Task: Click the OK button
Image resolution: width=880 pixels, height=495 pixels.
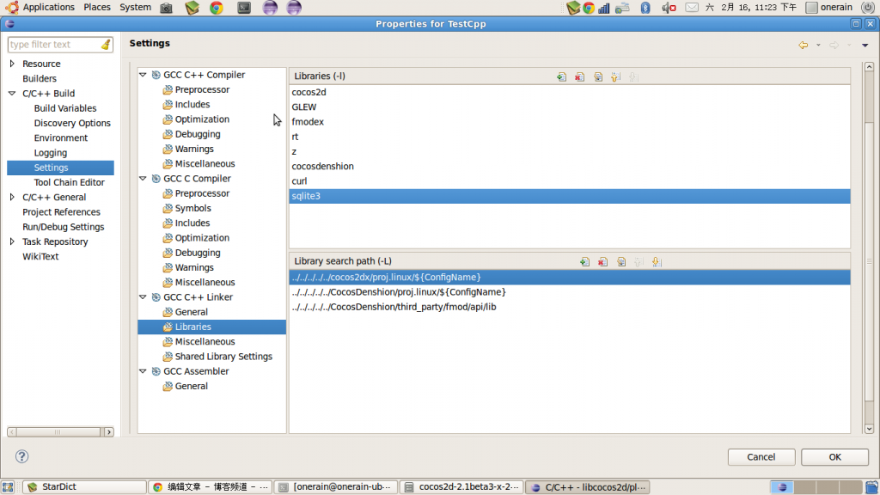Action: (x=834, y=457)
